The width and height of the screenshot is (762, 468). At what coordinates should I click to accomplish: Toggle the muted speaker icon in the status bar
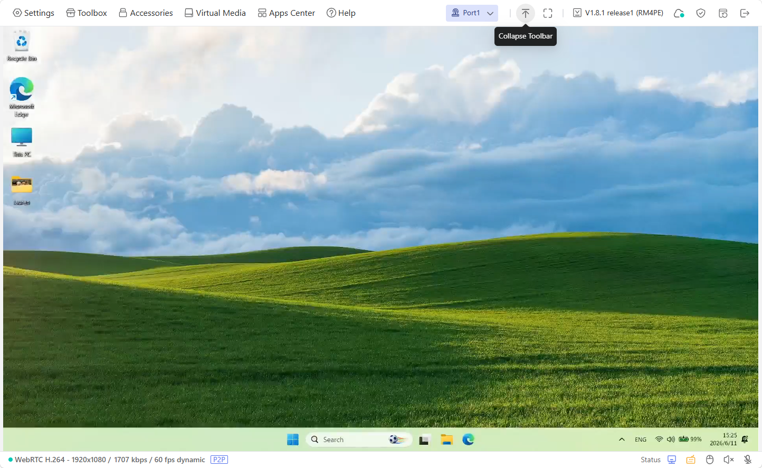tap(729, 460)
